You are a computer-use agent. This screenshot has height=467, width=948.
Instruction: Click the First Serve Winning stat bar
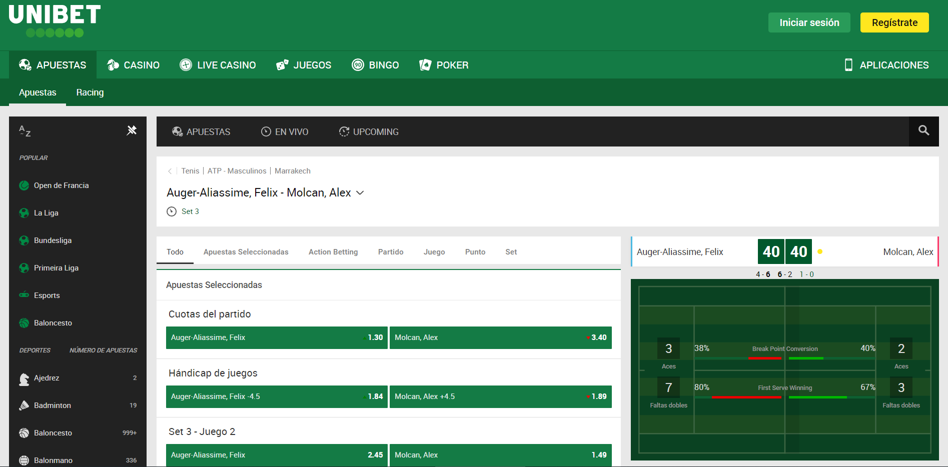tap(785, 397)
